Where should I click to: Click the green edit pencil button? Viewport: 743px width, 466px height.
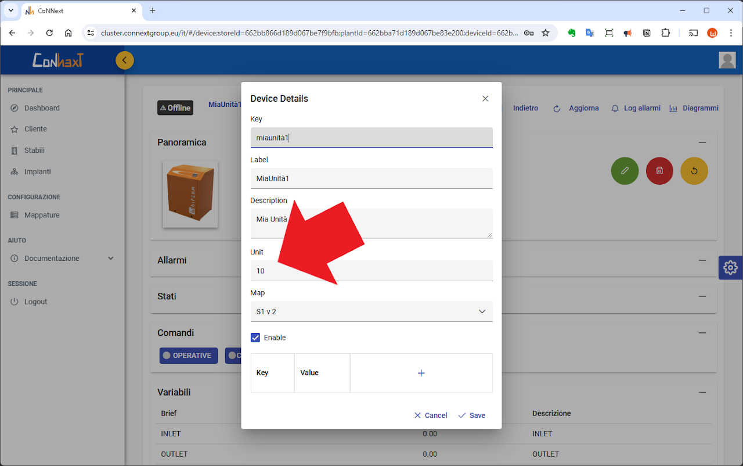click(x=625, y=171)
